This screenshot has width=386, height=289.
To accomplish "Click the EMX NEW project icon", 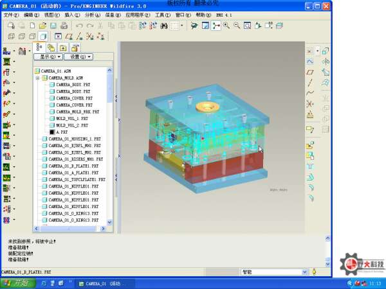I will click(x=6, y=51).
